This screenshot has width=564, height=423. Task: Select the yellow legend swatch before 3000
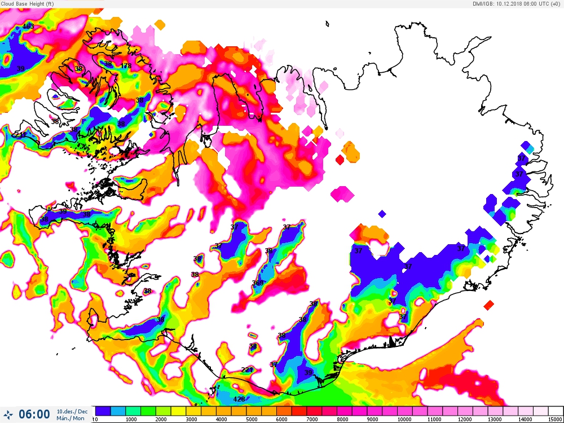178,411
